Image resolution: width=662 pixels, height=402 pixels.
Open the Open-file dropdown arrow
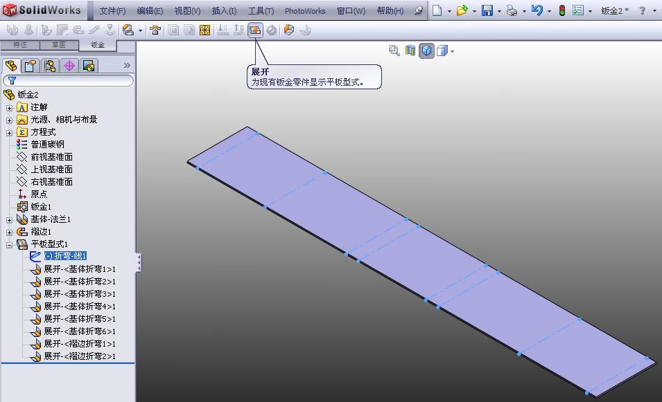pyautogui.click(x=475, y=11)
